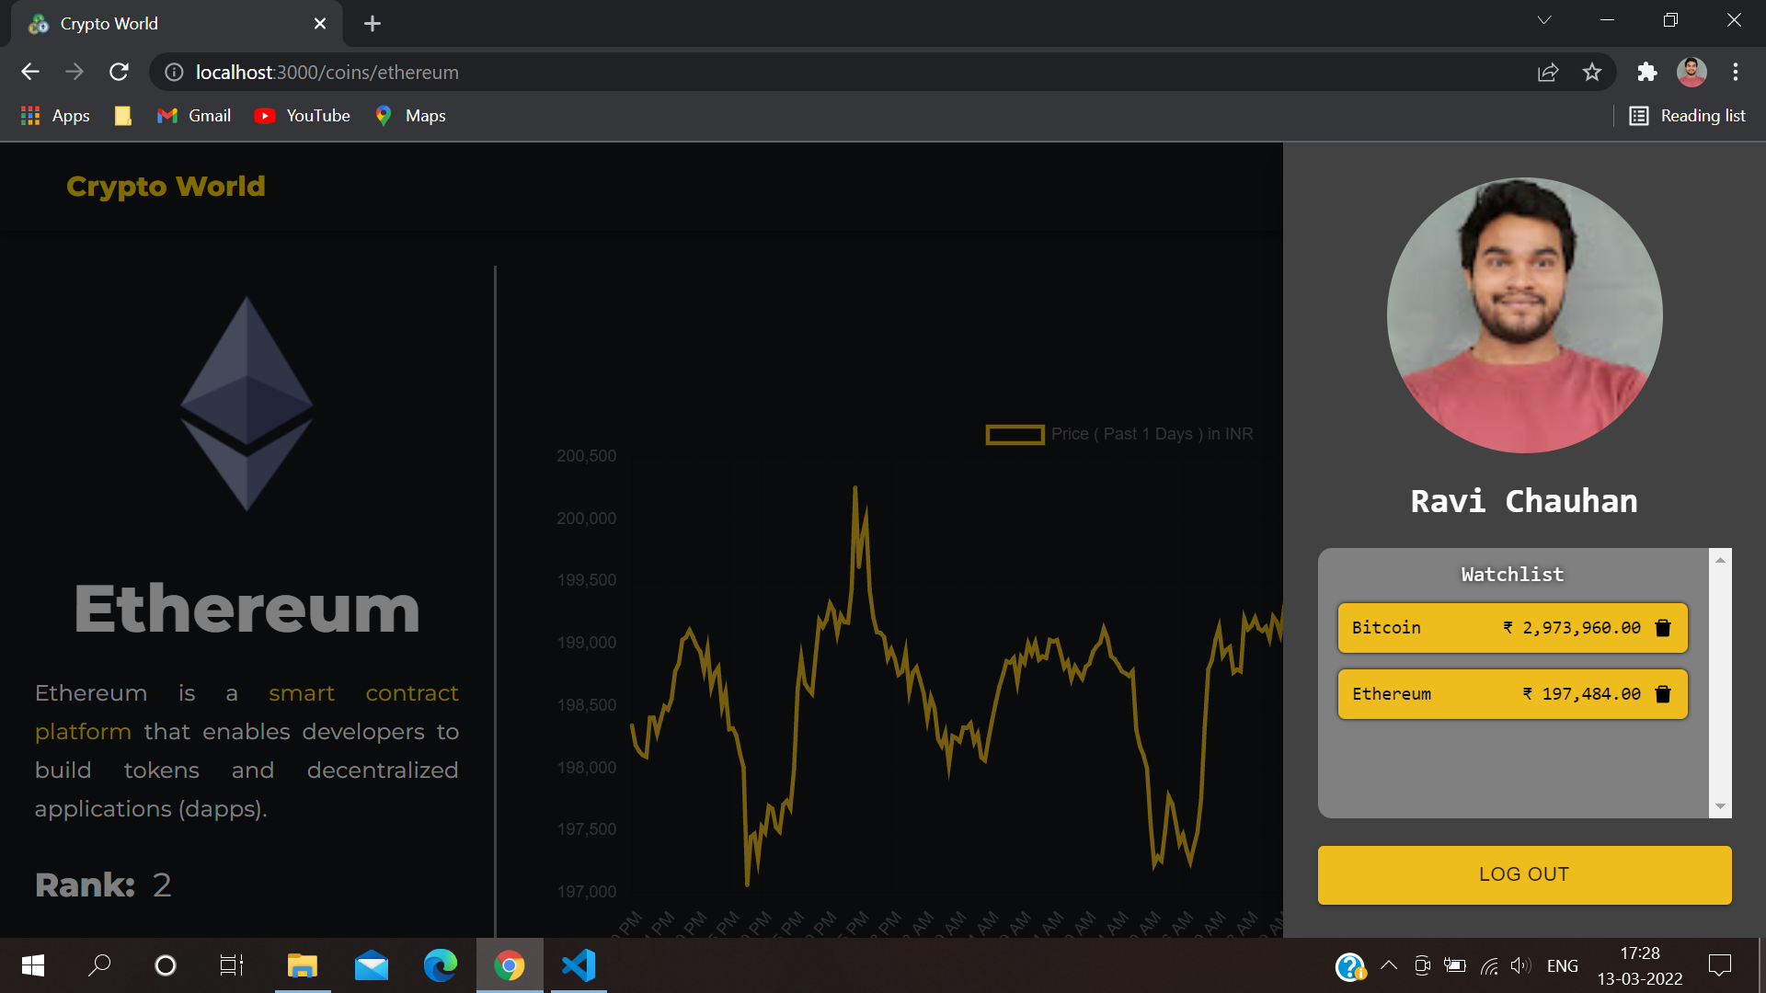
Task: Open Visual Studio Code from taskbar
Action: tap(579, 965)
